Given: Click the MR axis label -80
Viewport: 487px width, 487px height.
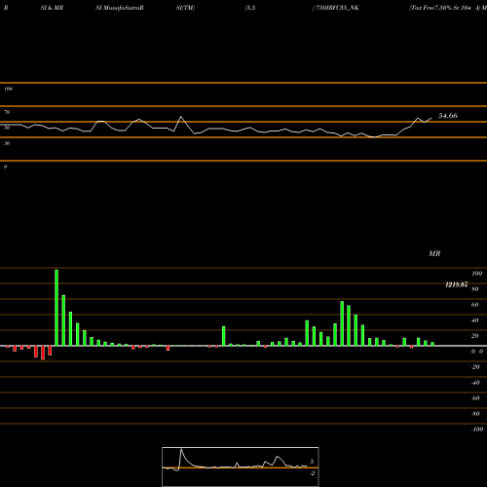Looking at the screenshot, I should pos(475,414).
